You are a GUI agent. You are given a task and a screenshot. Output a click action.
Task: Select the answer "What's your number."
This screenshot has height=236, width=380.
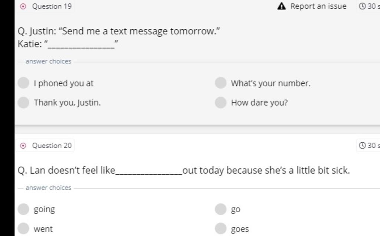[x=220, y=83]
